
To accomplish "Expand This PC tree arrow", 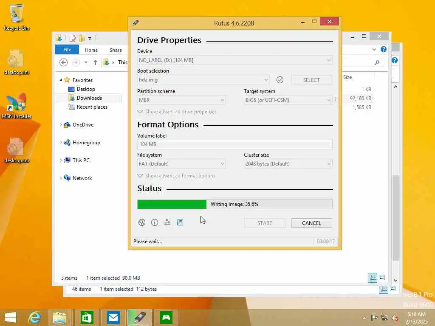I will [x=60, y=160].
